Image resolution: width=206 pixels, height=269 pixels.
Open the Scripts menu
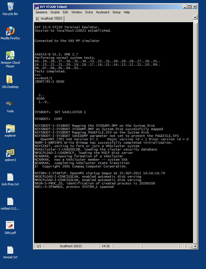coord(55,12)
